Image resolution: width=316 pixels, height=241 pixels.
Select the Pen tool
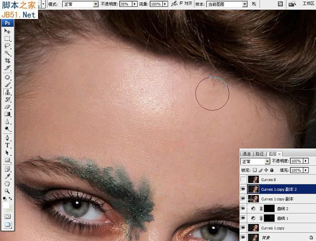point(8,138)
